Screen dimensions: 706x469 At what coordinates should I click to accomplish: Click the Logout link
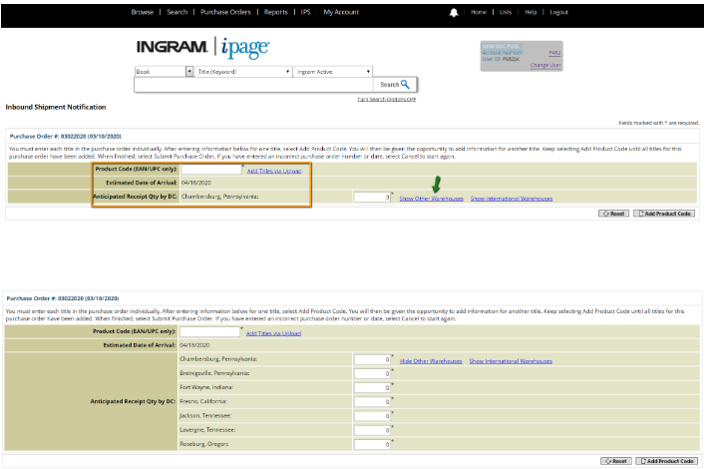click(558, 12)
